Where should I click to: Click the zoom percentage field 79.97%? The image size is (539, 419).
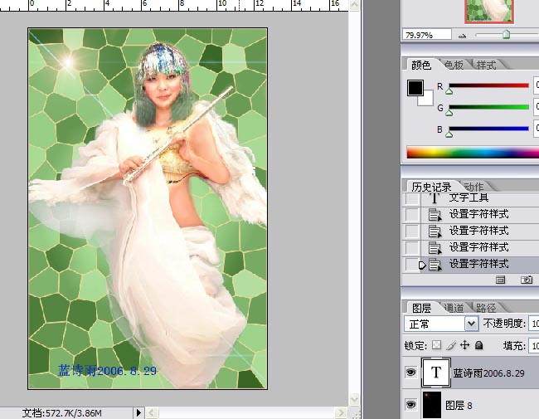(426, 35)
